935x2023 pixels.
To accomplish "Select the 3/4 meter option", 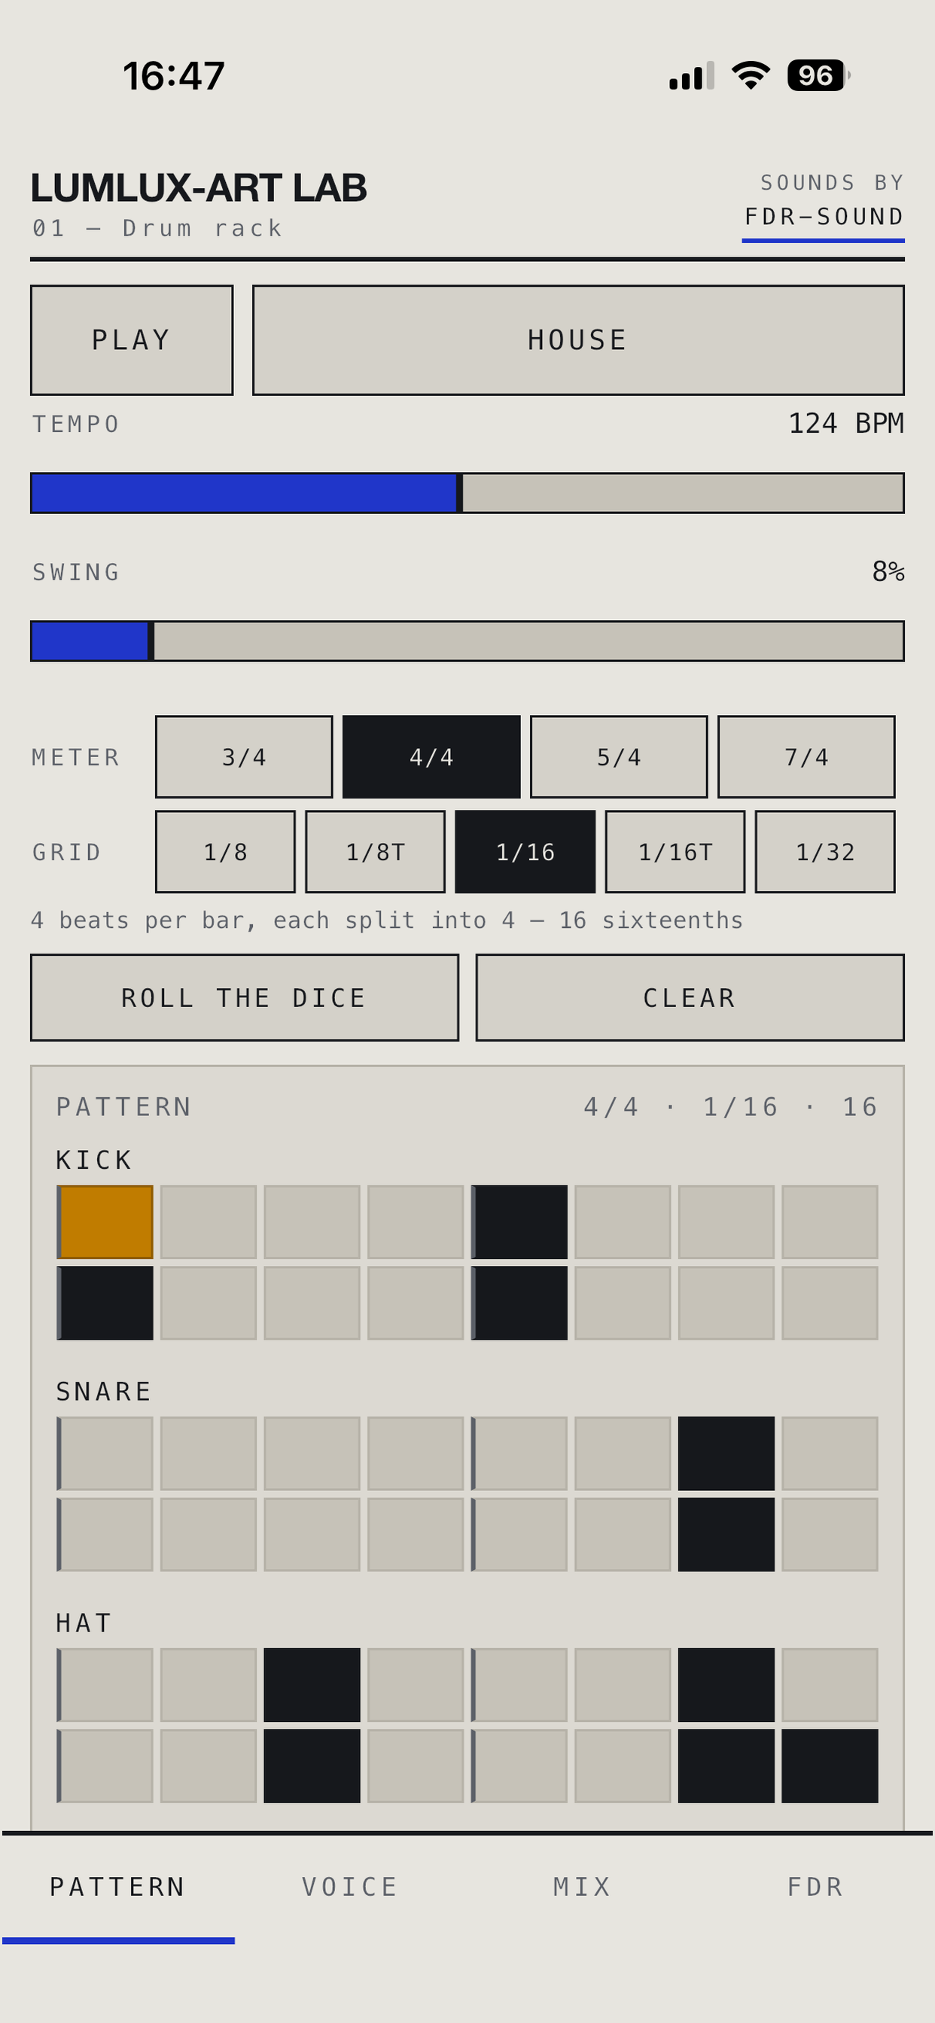I will (x=245, y=757).
